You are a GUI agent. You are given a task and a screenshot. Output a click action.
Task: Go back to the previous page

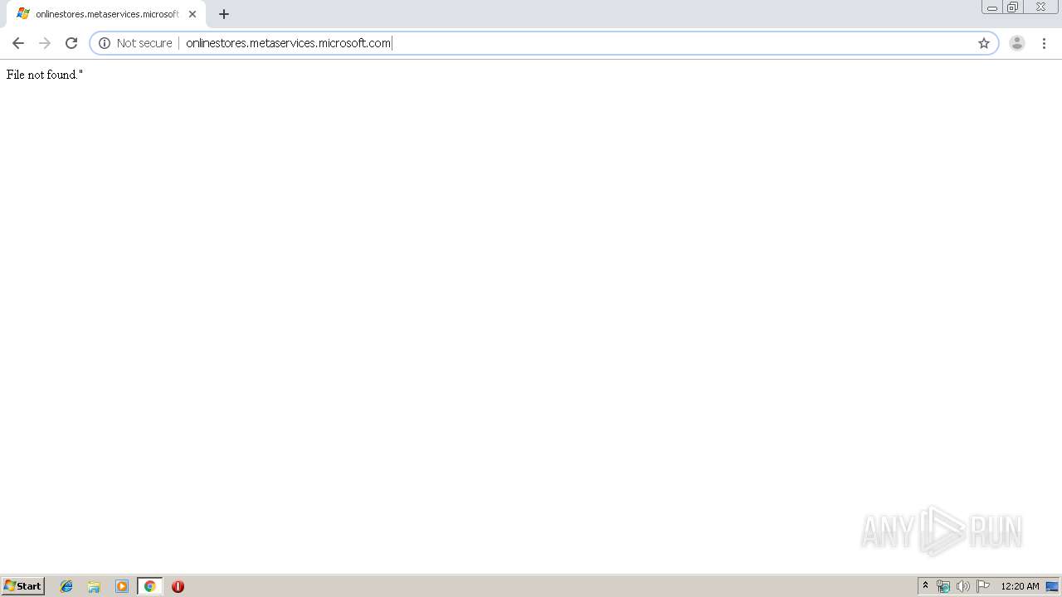coord(18,43)
